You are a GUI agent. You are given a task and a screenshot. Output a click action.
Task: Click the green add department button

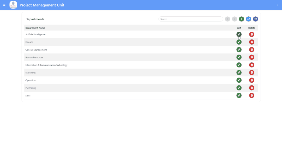pos(241,19)
